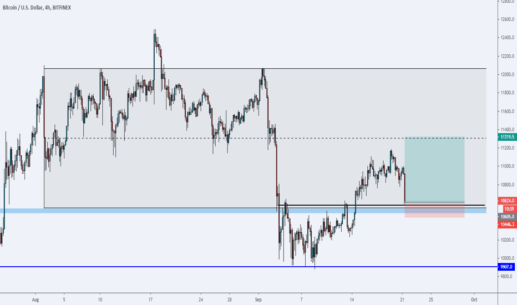Click the Oct label on the time axis

click(474, 299)
